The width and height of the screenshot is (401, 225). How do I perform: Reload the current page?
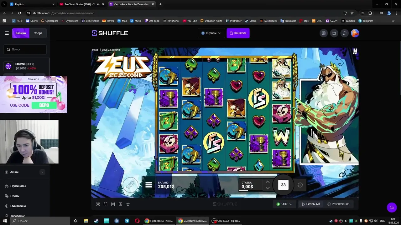(x=19, y=13)
